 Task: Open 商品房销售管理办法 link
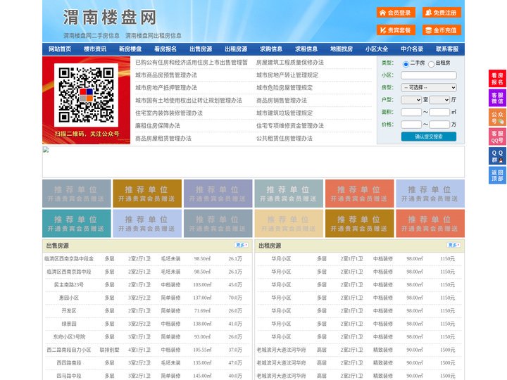282,101
